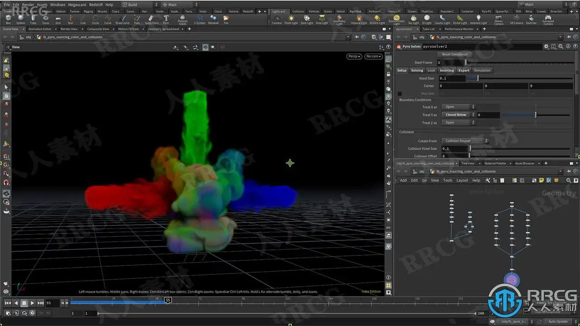Select the Spray Paint tool

pyautogui.click(x=152, y=19)
